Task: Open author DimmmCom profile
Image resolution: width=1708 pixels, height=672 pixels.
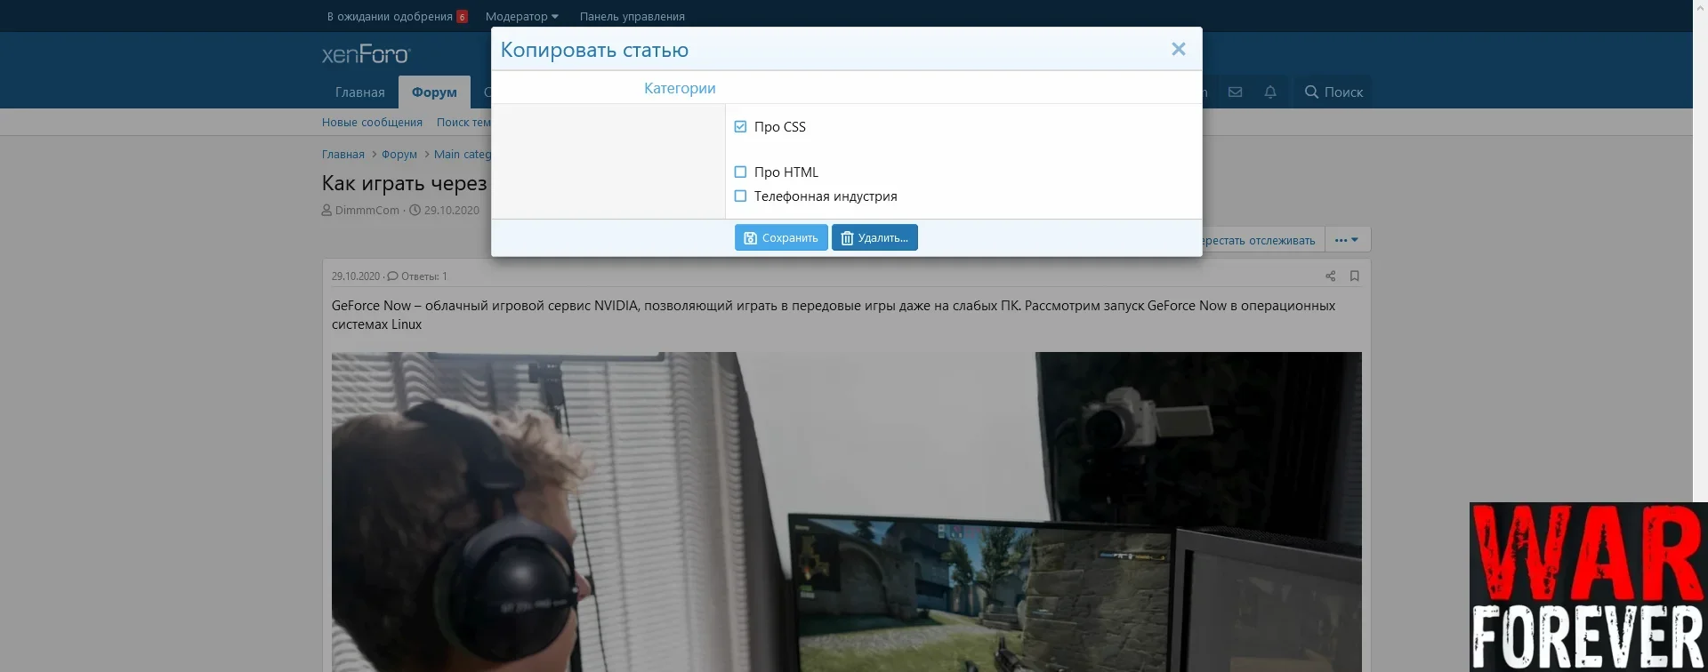Action: (x=367, y=211)
